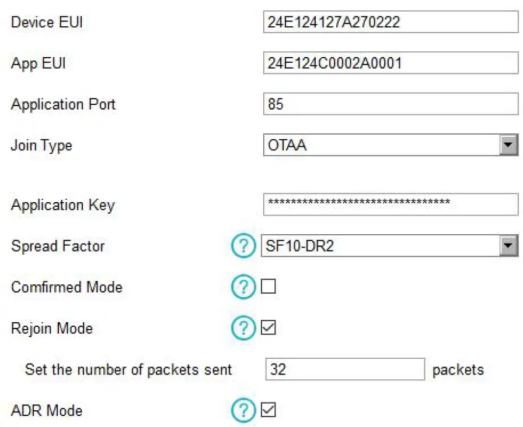Open the Rejoin Mode help icon
Screen dimensions: 523x427
click(x=242, y=328)
